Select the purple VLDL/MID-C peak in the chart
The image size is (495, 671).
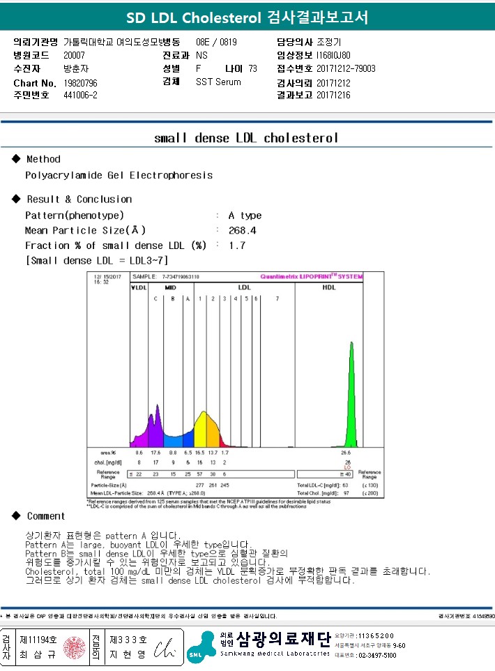point(157,426)
